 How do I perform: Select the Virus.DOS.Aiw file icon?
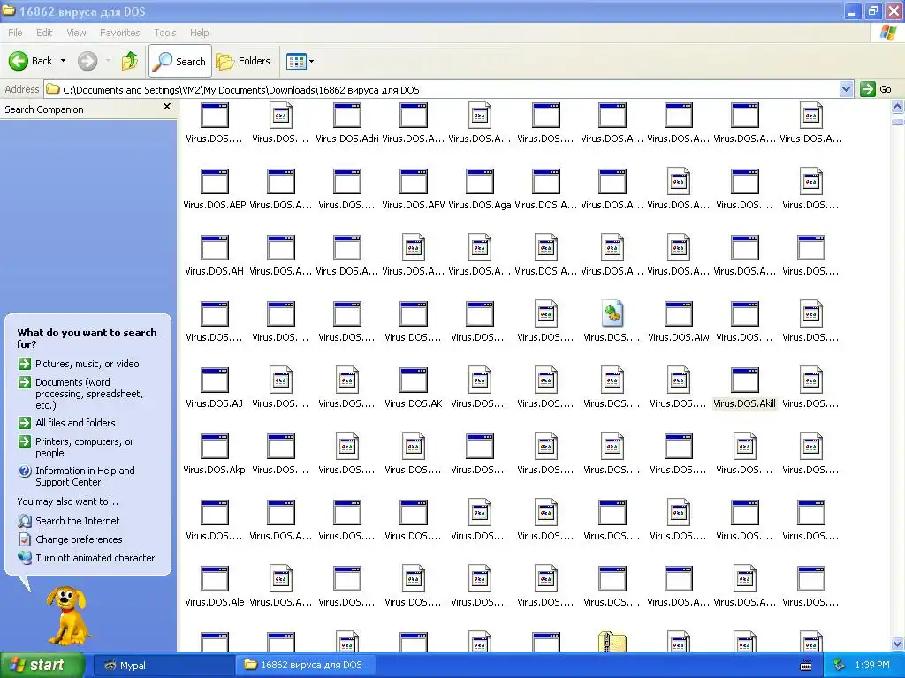click(x=678, y=314)
